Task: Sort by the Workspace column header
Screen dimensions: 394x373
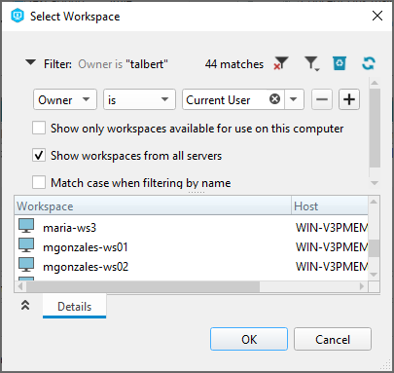Action: tap(153, 206)
